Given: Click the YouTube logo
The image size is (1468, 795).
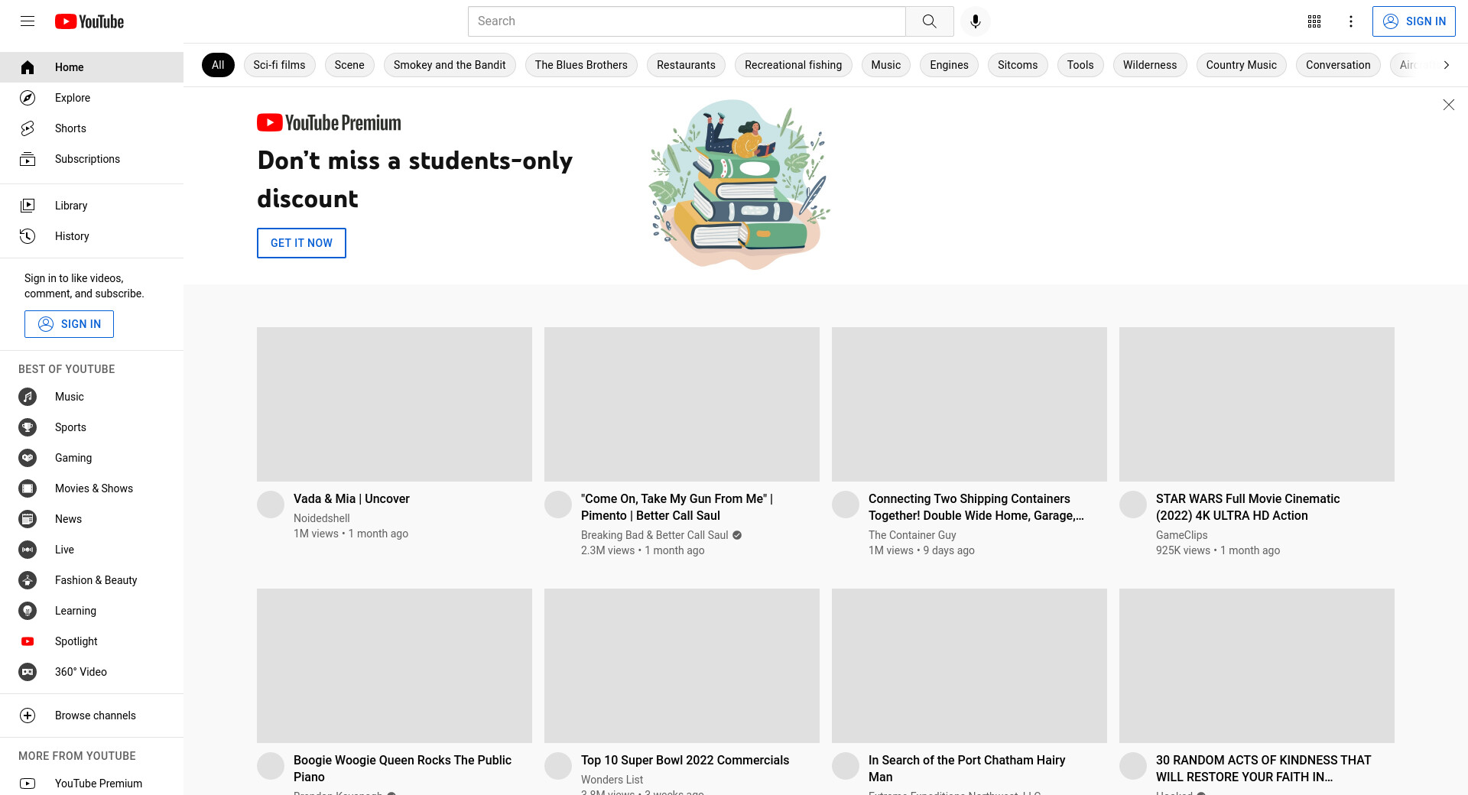Looking at the screenshot, I should (x=89, y=21).
